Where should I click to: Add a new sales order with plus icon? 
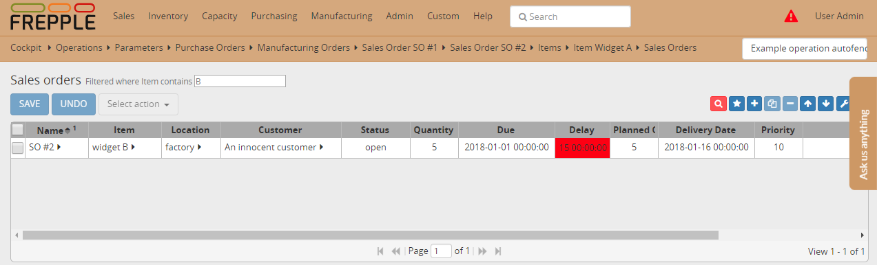(x=754, y=104)
